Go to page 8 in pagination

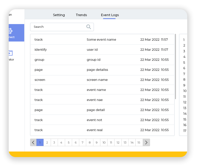coord(90,143)
